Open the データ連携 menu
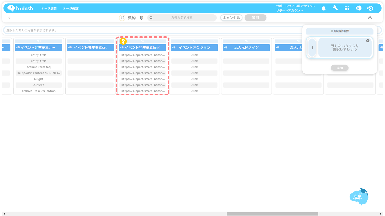 49,8
